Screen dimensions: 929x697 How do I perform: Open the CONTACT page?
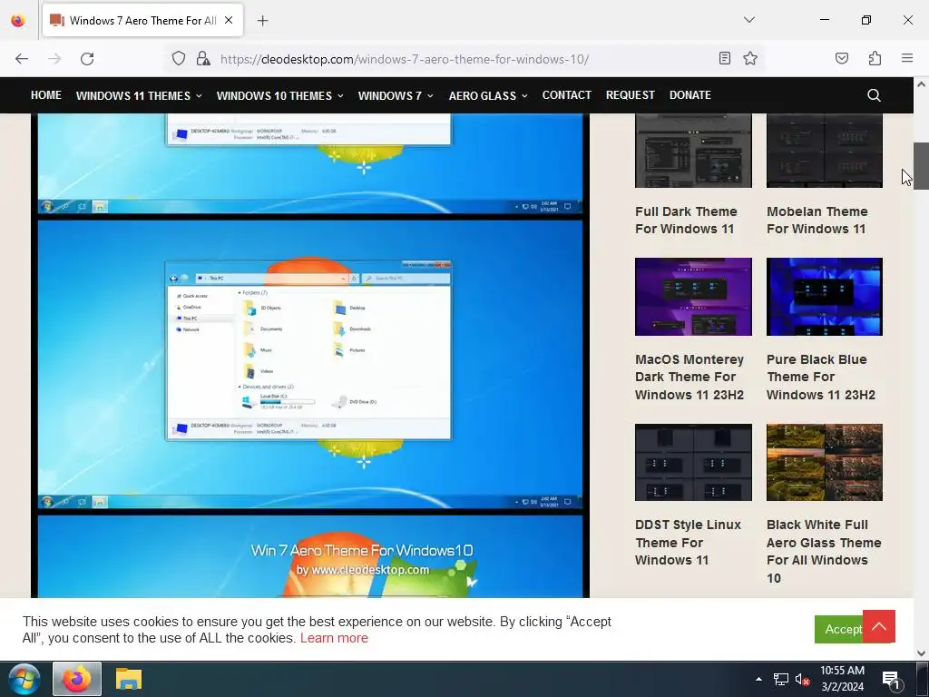[x=566, y=94]
